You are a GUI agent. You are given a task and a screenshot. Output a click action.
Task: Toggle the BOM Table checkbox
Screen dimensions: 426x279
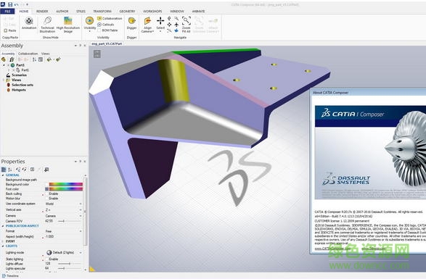[x=99, y=30]
